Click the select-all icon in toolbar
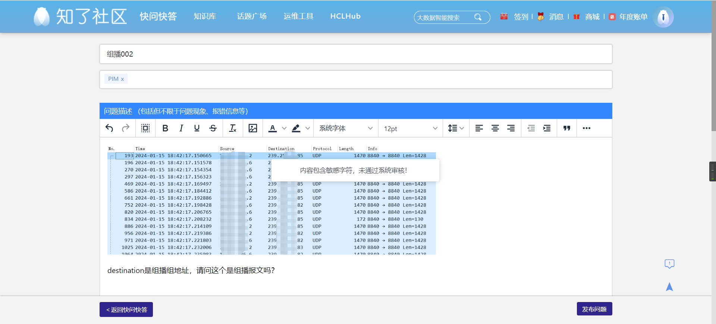 click(145, 128)
